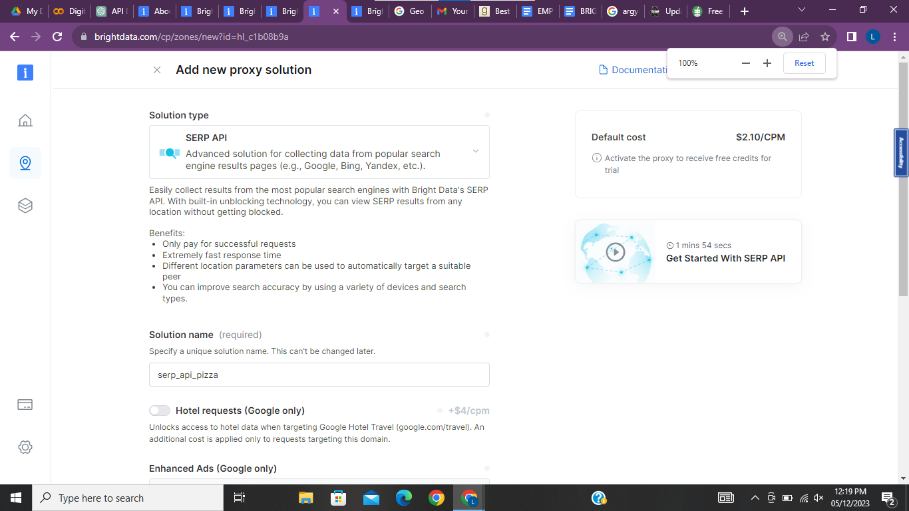Enable the Hotel requests toggle
This screenshot has height=511, width=909.
coord(160,411)
